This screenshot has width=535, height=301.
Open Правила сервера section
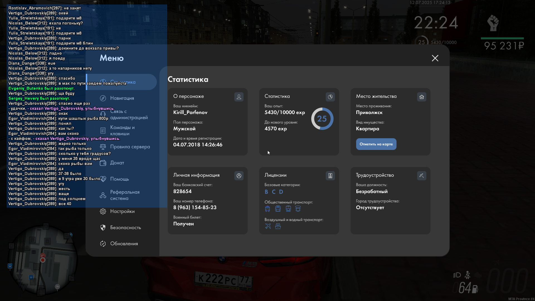[121, 147]
